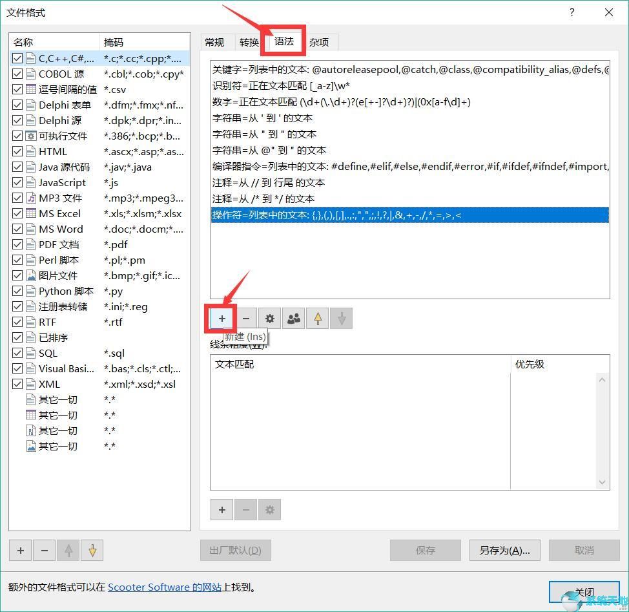Viewport: 629px width, 612px height.
Task: Click the help question mark icon
Action: coord(572,12)
